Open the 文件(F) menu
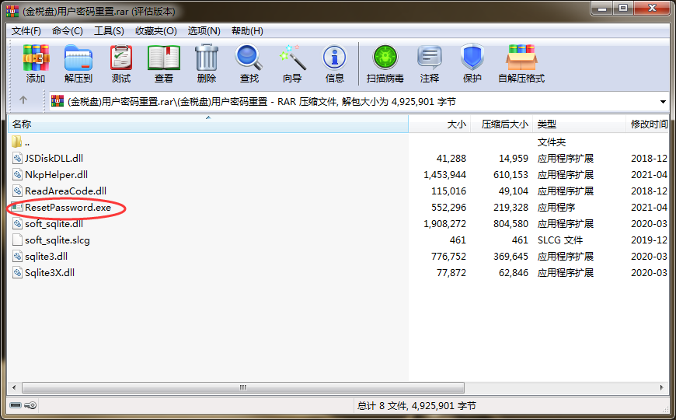This screenshot has width=676, height=420. [x=26, y=31]
